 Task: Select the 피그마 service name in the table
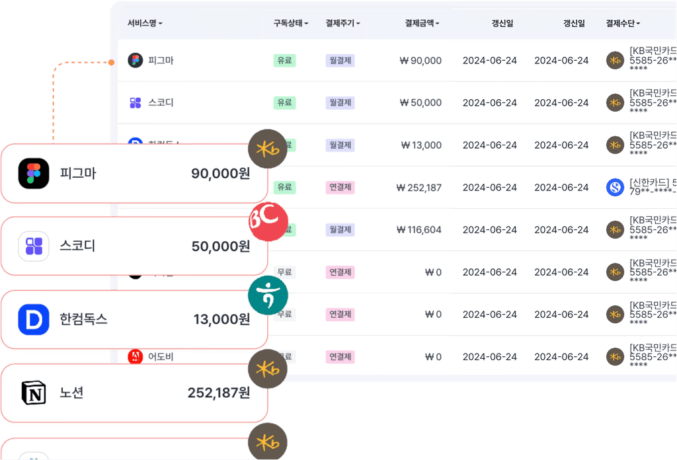161,60
